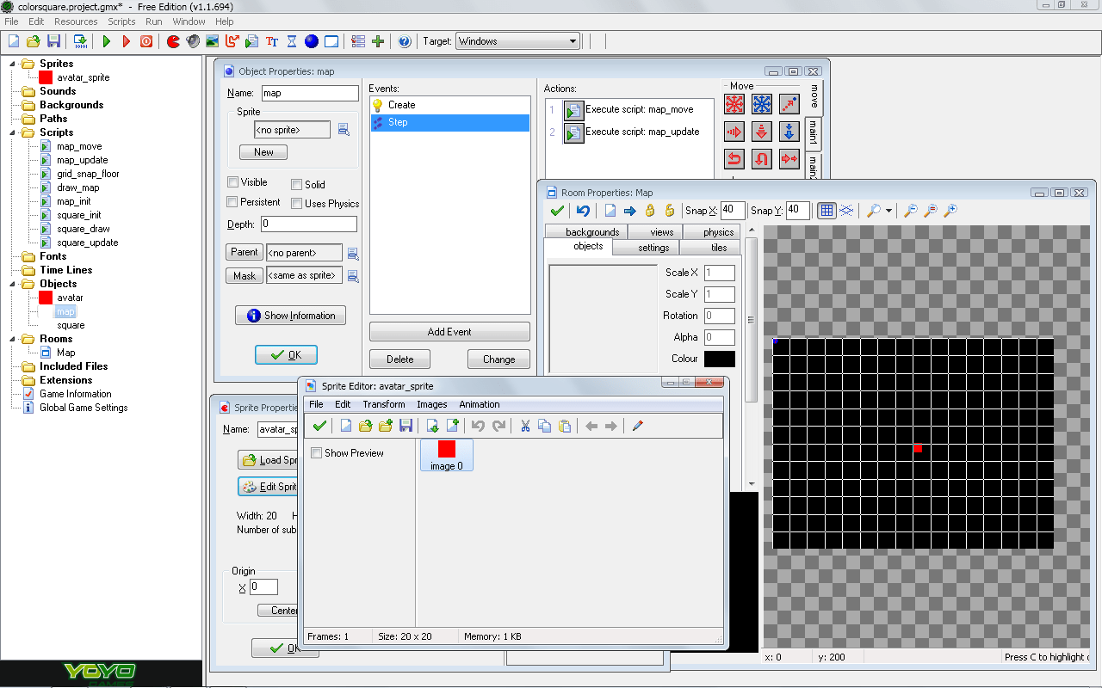This screenshot has width=1102, height=688.
Task: Open the Transform menu in Sprite Editor
Action: coord(383,404)
